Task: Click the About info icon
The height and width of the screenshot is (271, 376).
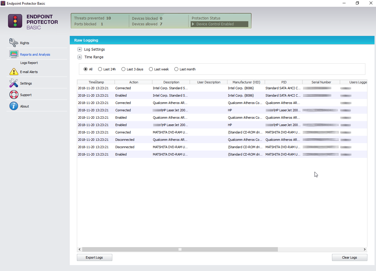Action: pyautogui.click(x=14, y=106)
